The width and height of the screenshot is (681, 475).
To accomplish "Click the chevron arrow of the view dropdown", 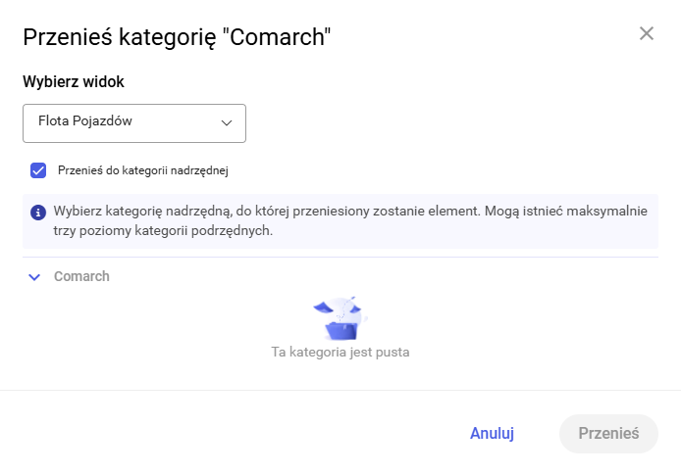I will click(227, 123).
